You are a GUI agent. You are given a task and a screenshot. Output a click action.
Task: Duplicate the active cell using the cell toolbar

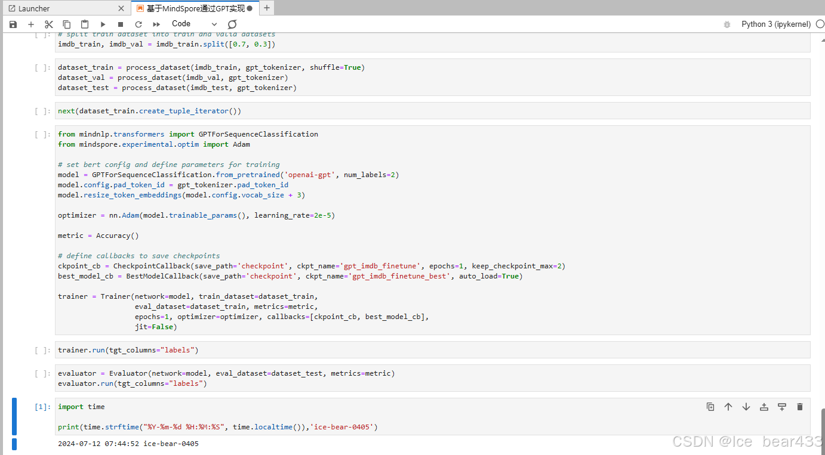[710, 407]
